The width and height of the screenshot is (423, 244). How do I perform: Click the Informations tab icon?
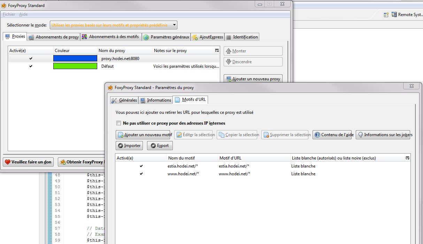pos(143,101)
